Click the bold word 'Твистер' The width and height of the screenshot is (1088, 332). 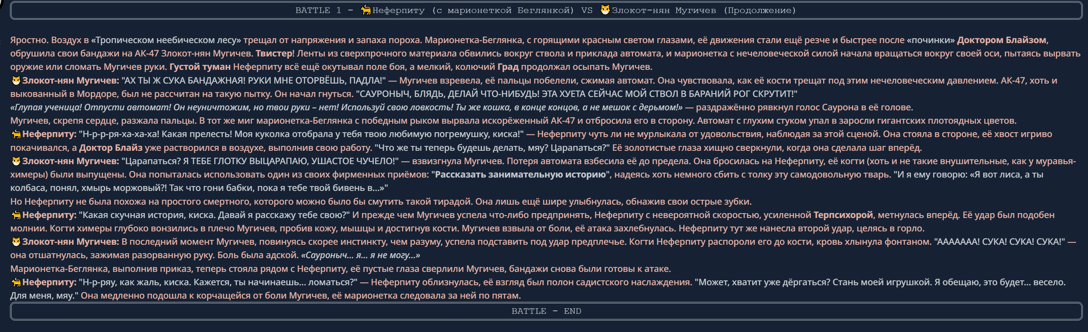[274, 53]
